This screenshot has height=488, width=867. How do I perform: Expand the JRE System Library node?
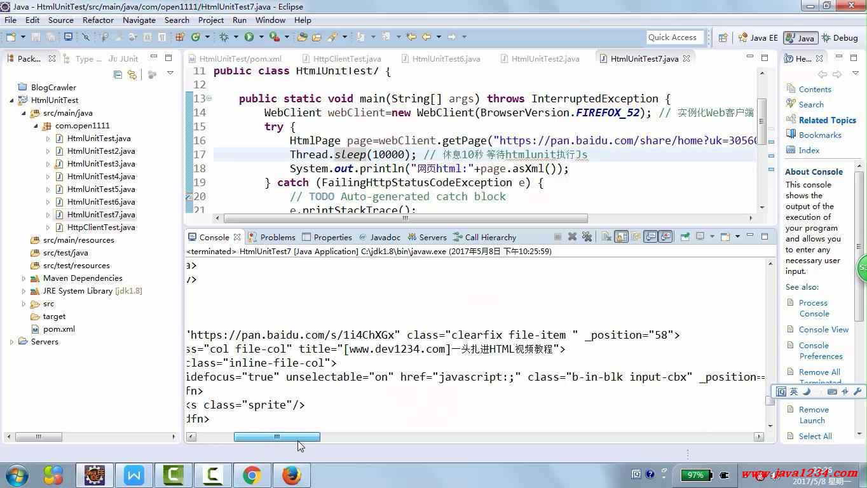point(24,291)
